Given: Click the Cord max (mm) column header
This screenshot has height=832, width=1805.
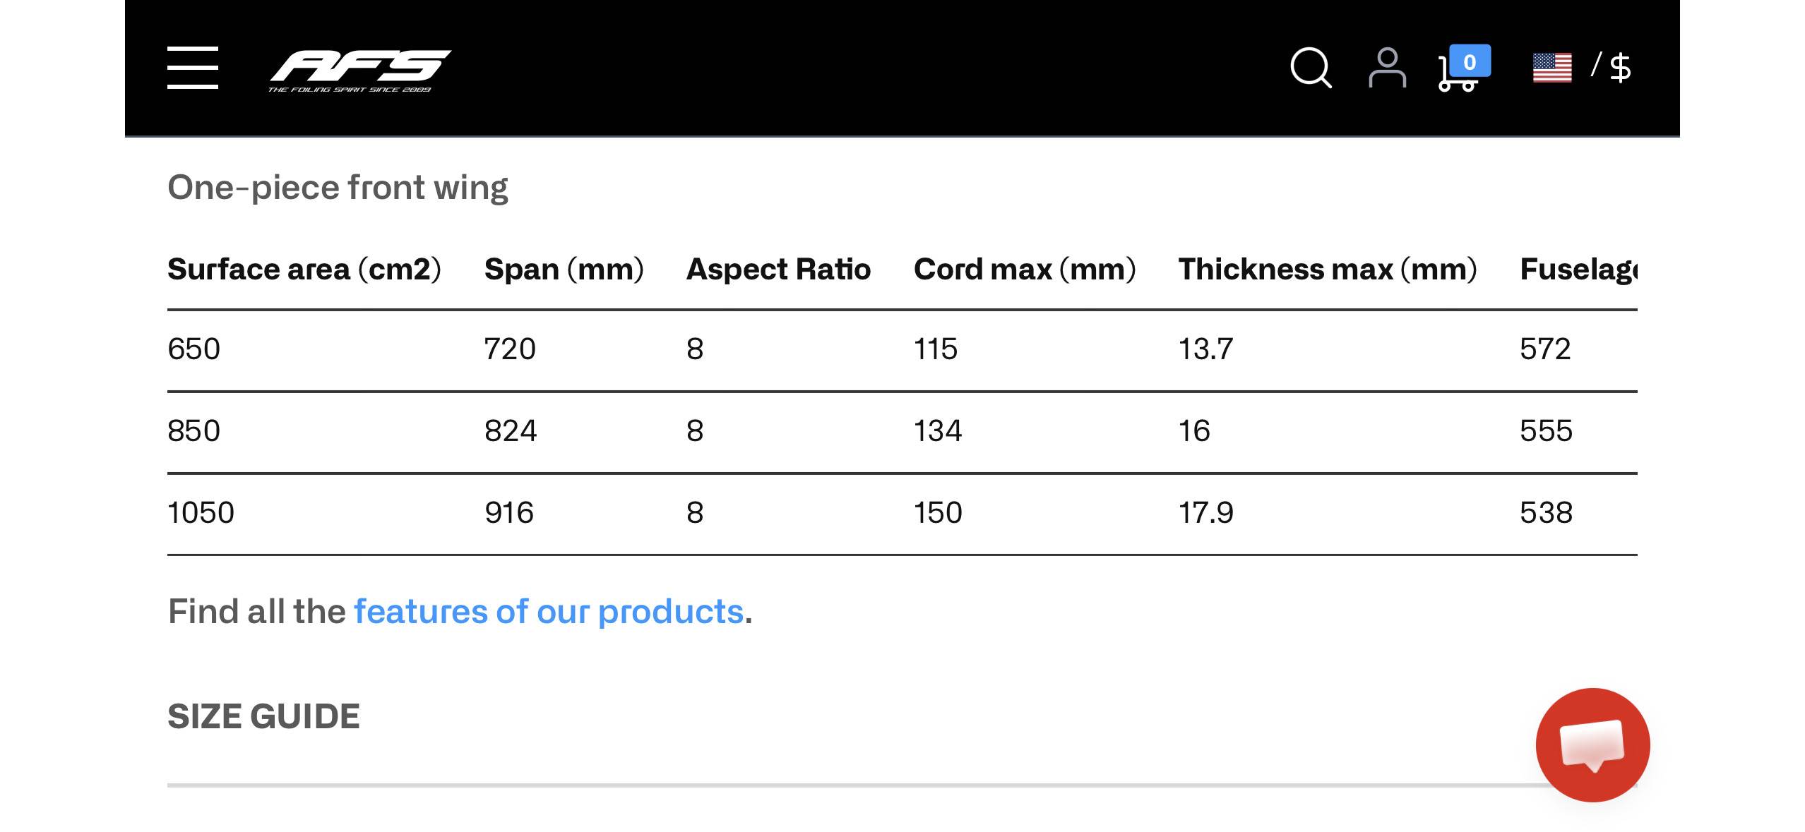Looking at the screenshot, I should (x=1024, y=269).
